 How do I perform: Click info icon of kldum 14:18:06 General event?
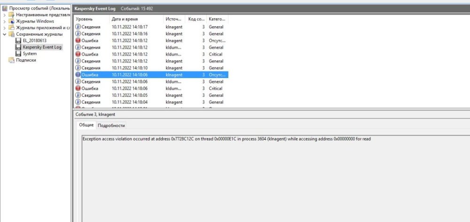pos(78,81)
